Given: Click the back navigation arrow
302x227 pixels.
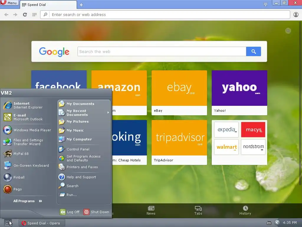Looking at the screenshot, I should 6,15.
